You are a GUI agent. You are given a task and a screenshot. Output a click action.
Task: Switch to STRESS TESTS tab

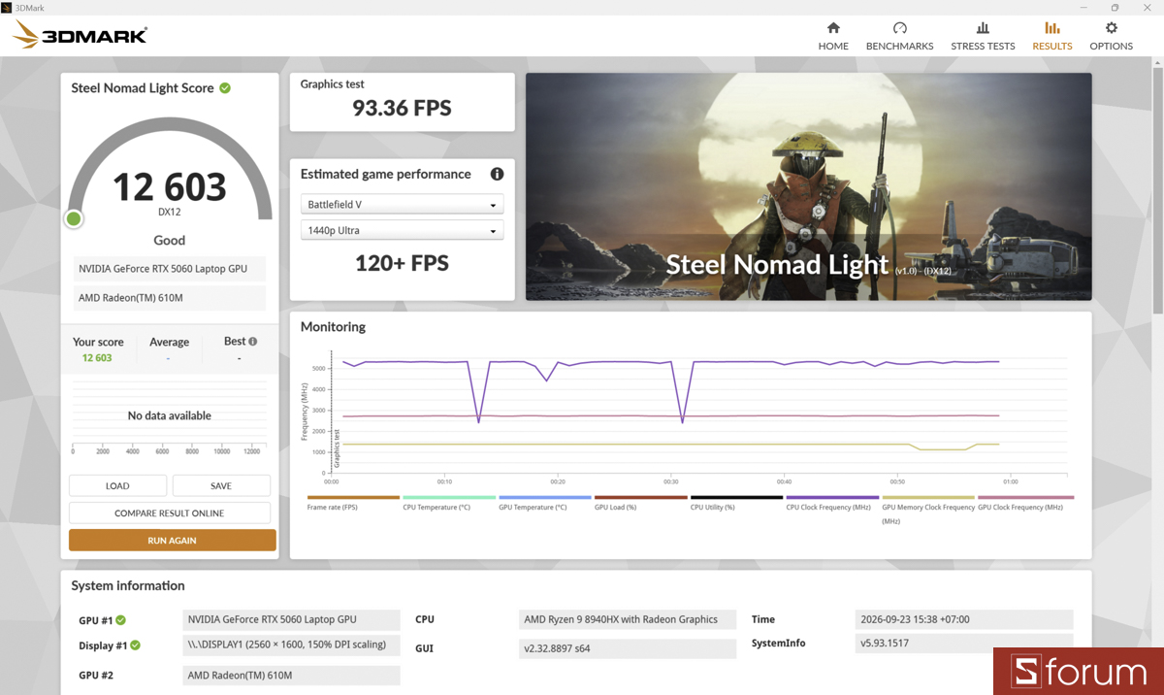click(983, 36)
